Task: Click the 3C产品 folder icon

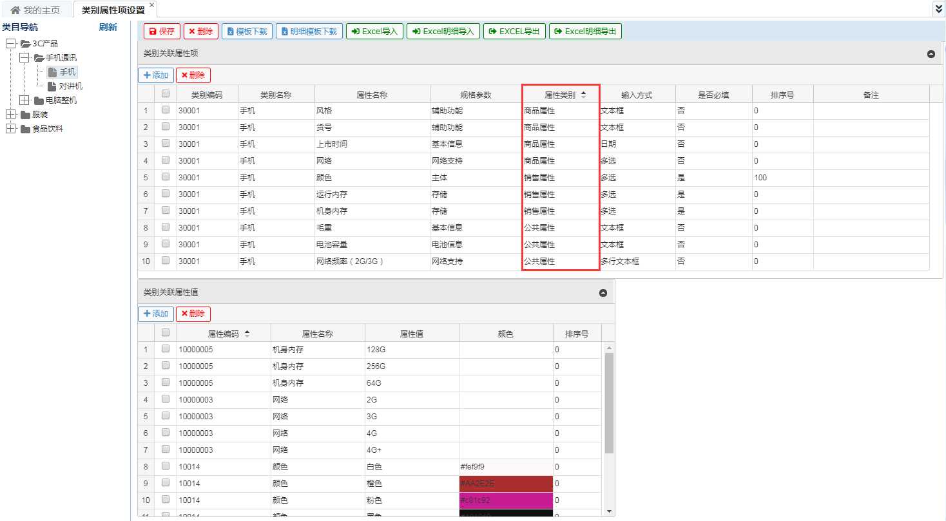Action: [25, 44]
